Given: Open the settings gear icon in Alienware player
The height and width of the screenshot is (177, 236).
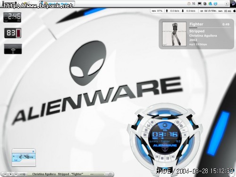Looking at the screenshot, I should (152, 122).
